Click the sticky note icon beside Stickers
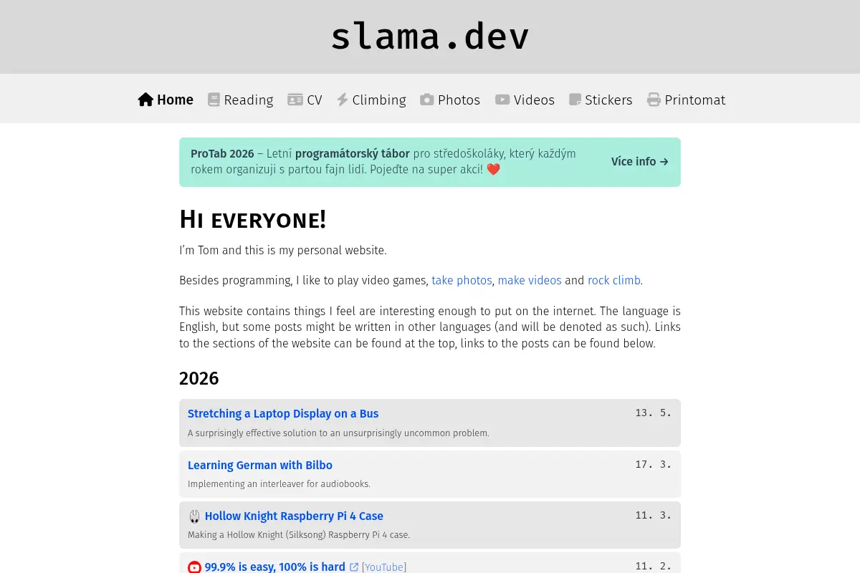Image resolution: width=860 pixels, height=573 pixels. coord(575,100)
